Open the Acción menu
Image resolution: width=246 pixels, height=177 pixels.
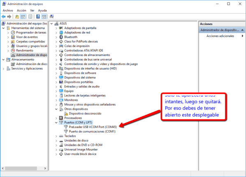point(21,11)
